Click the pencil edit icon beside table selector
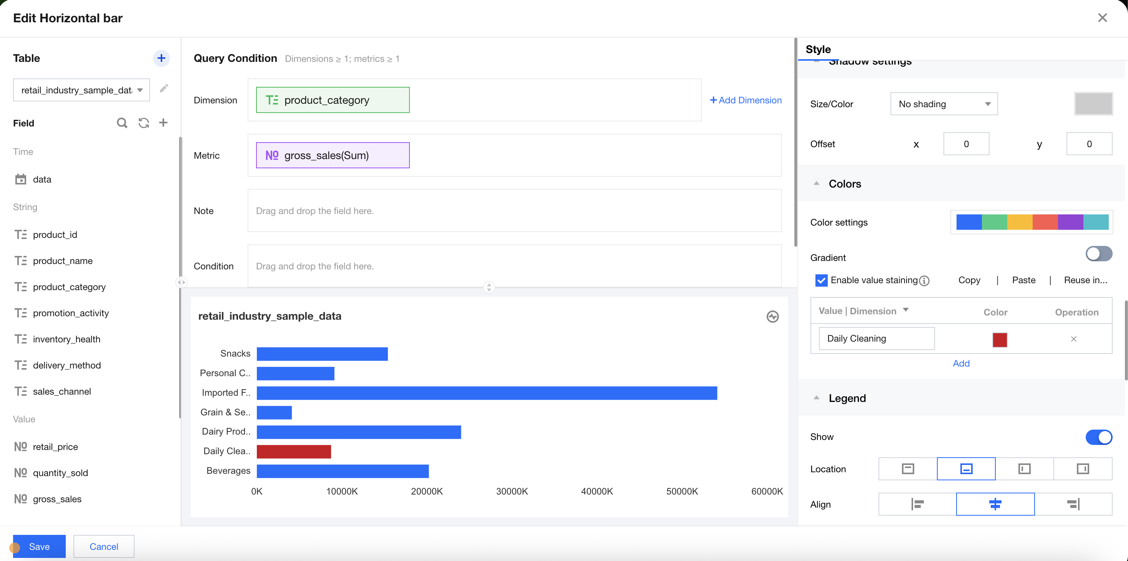The height and width of the screenshot is (561, 1128). pos(164,89)
